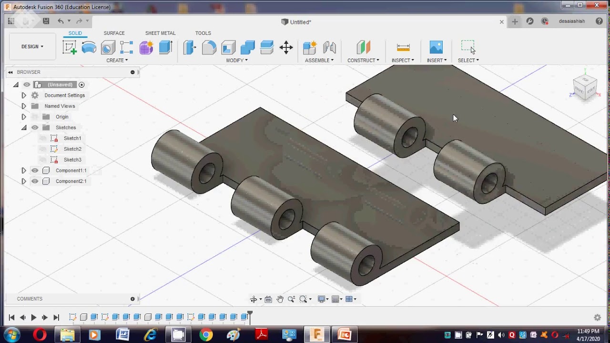The width and height of the screenshot is (610, 343).
Task: Click the Untitled document tab
Action: [x=296, y=22]
